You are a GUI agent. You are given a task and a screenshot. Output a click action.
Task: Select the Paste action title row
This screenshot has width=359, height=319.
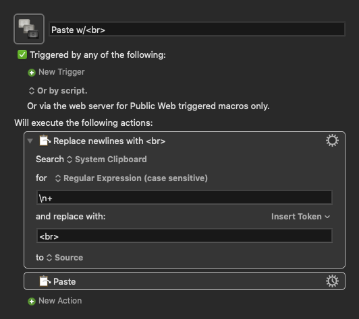coord(184,281)
